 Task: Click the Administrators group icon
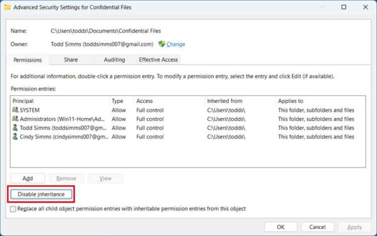pyautogui.click(x=15, y=119)
